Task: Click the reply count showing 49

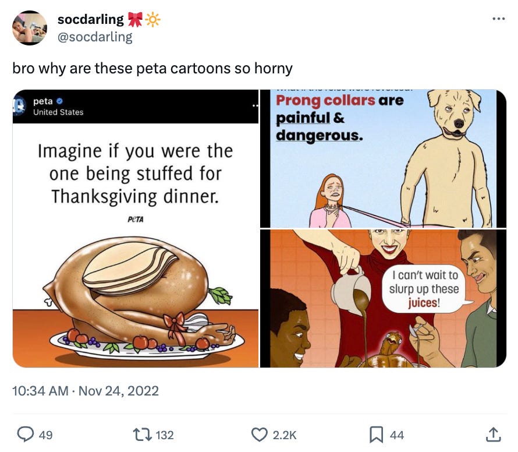Action: [45, 434]
